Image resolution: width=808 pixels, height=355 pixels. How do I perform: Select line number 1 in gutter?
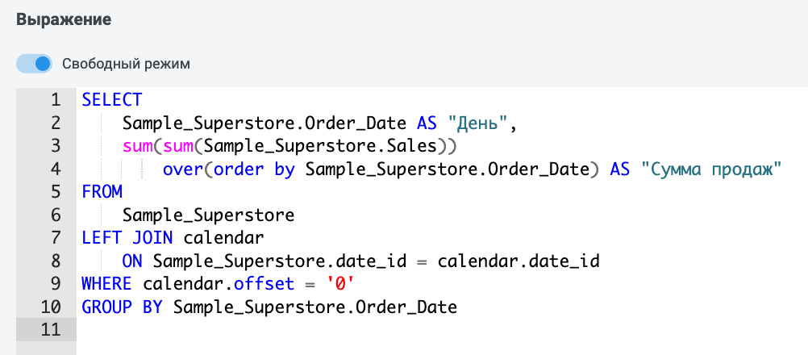coord(55,99)
